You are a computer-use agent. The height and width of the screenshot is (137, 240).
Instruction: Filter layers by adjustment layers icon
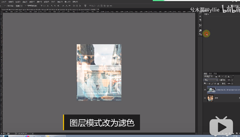(219, 76)
